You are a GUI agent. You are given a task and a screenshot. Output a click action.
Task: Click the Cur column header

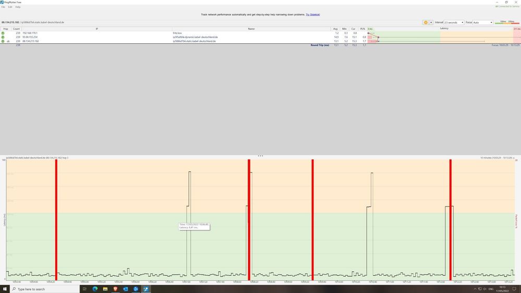point(353,29)
